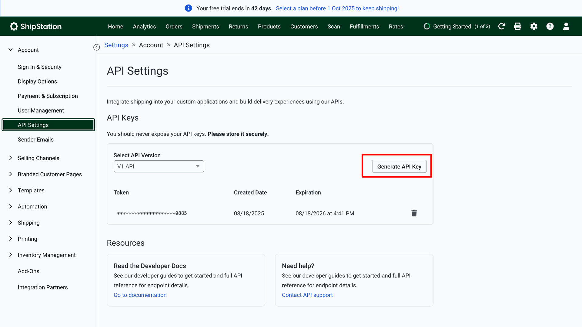Viewport: 582px width, 327px height.
Task: Expand the Automation section
Action: click(11, 206)
